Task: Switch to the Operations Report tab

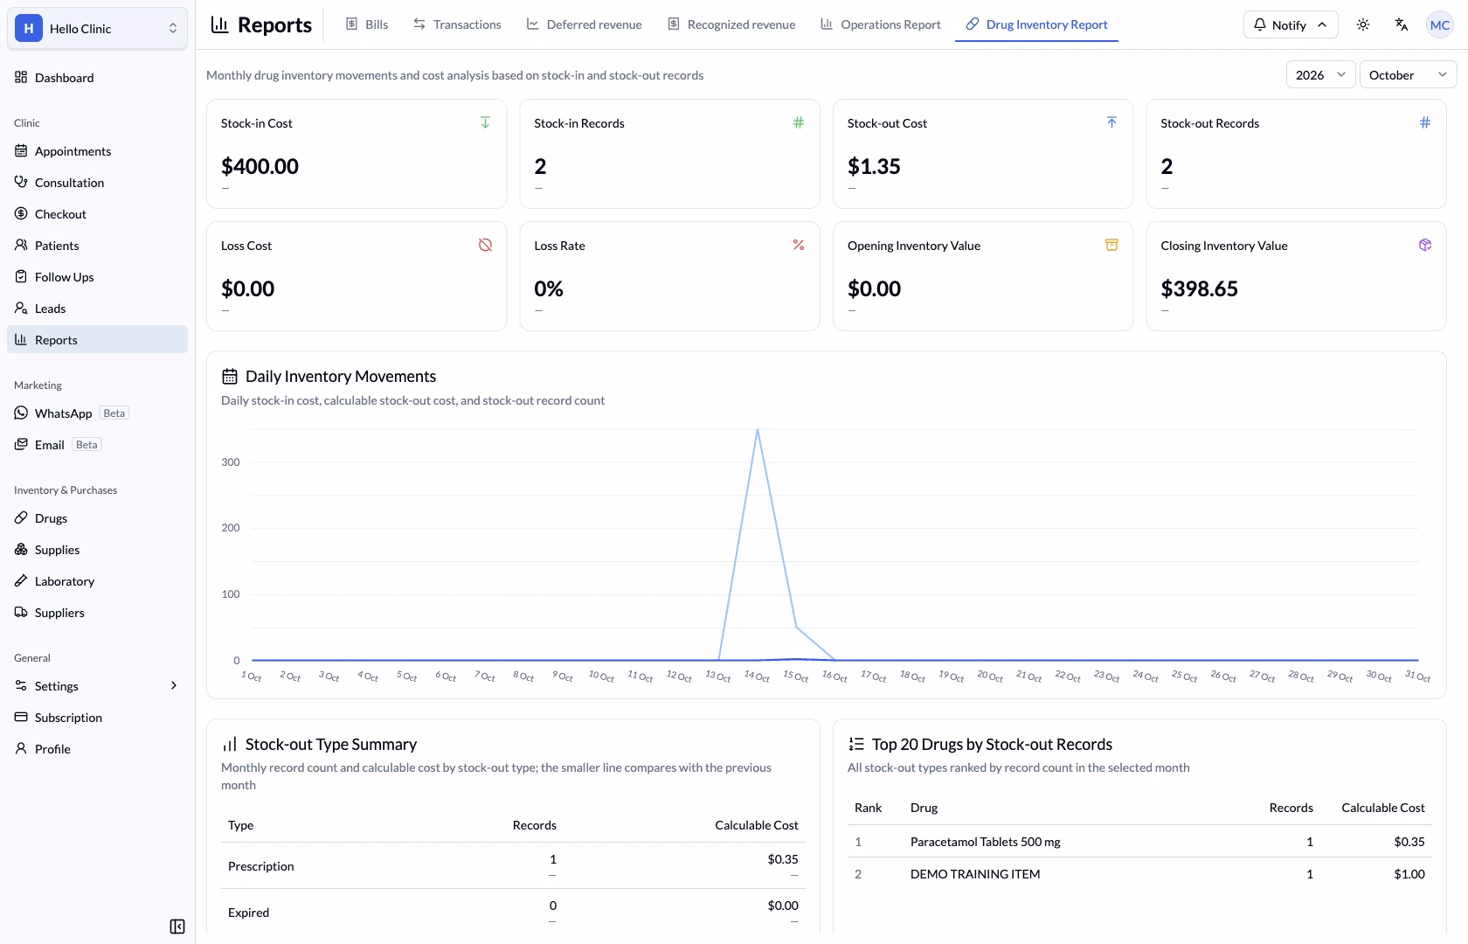Action: [x=881, y=24]
